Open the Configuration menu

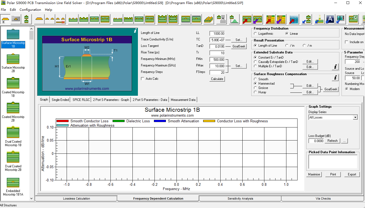pyautogui.click(x=30, y=9)
